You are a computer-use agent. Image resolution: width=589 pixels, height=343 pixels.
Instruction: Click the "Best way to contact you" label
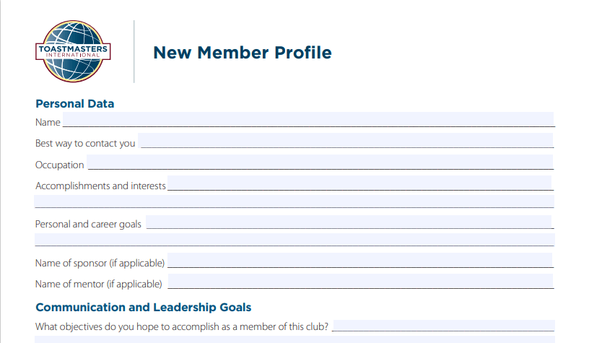pyautogui.click(x=85, y=144)
